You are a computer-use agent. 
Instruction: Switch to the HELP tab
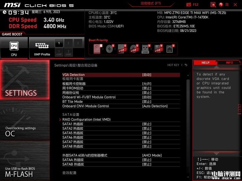point(205,63)
